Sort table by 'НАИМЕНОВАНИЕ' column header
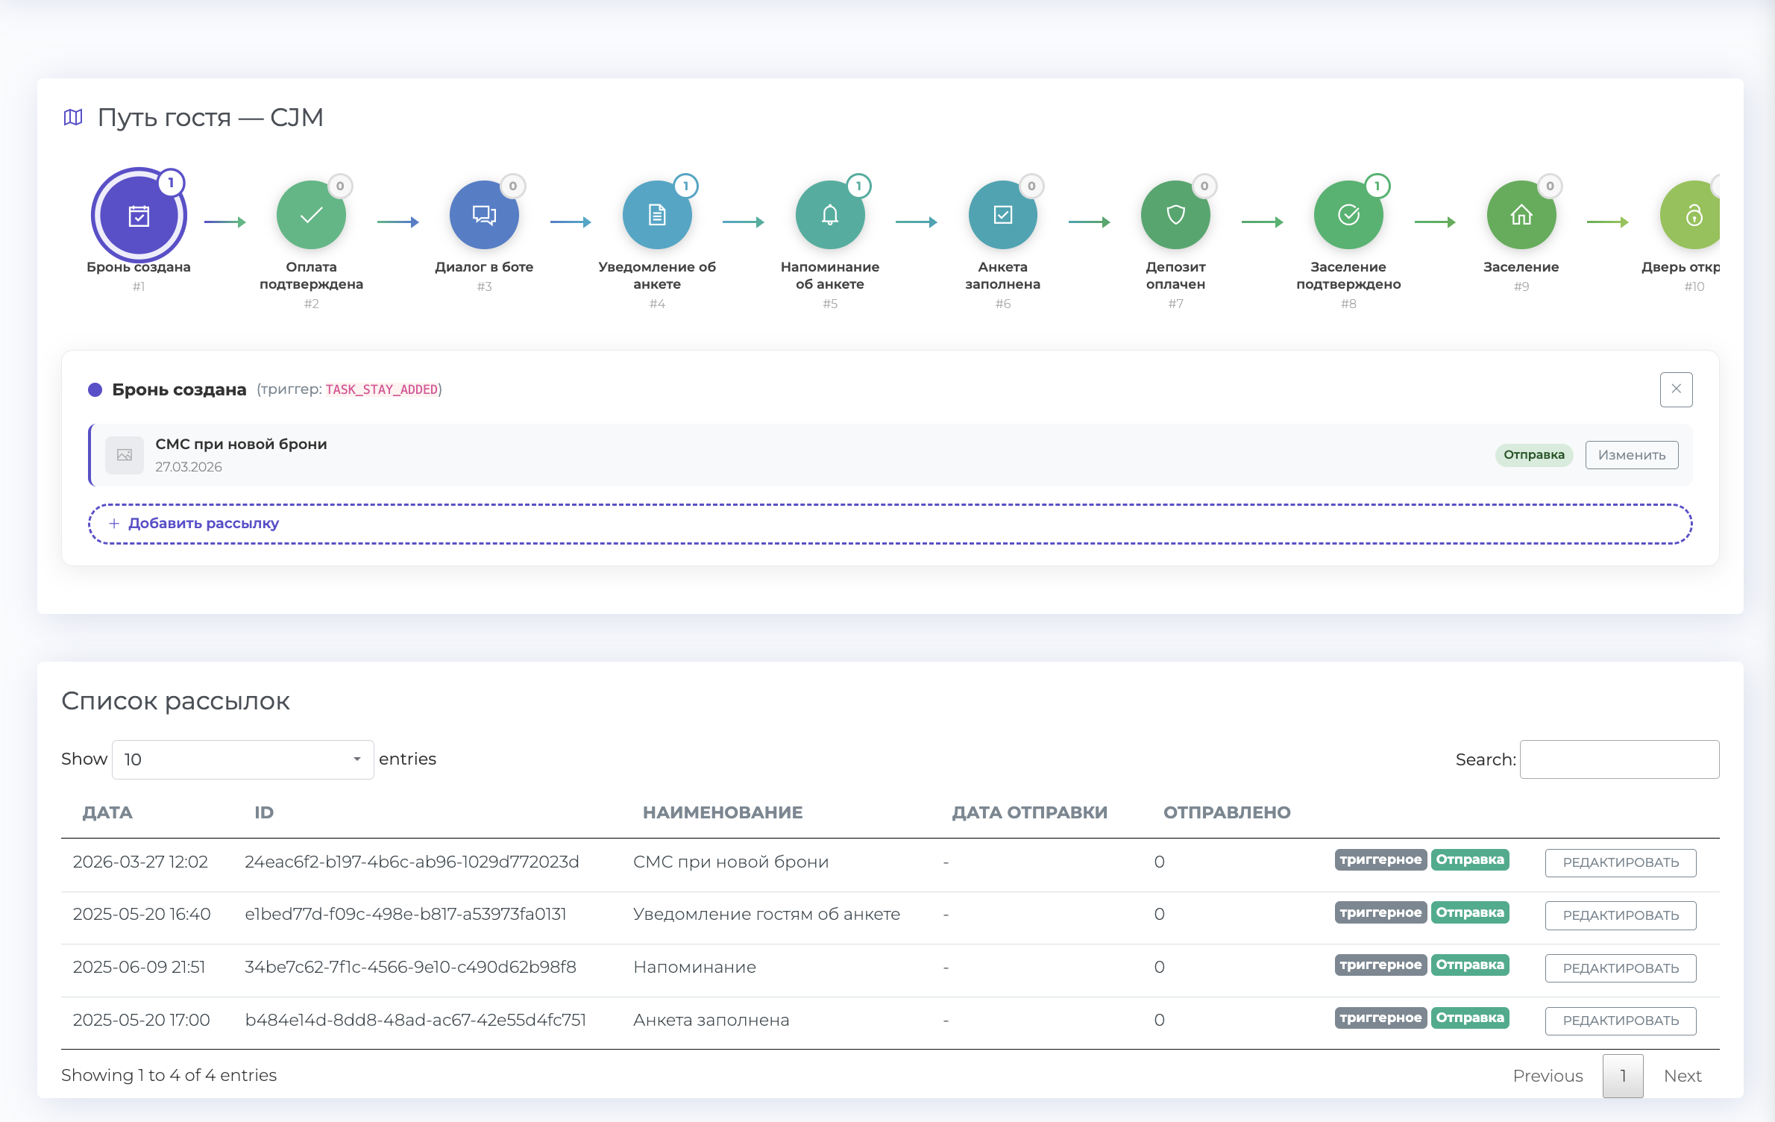Image resolution: width=1775 pixels, height=1122 pixels. 722,812
